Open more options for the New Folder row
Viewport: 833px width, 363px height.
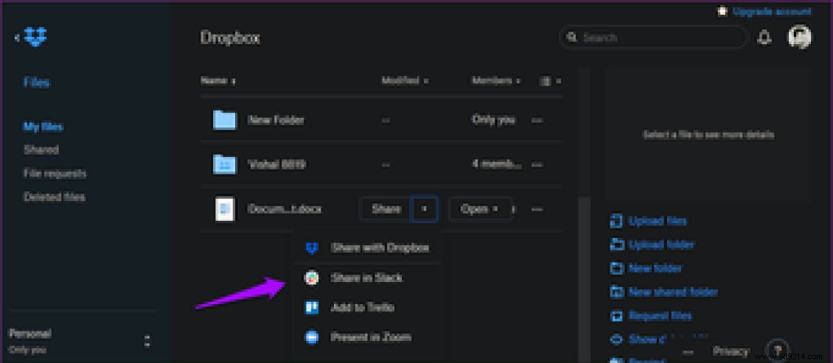tap(537, 121)
